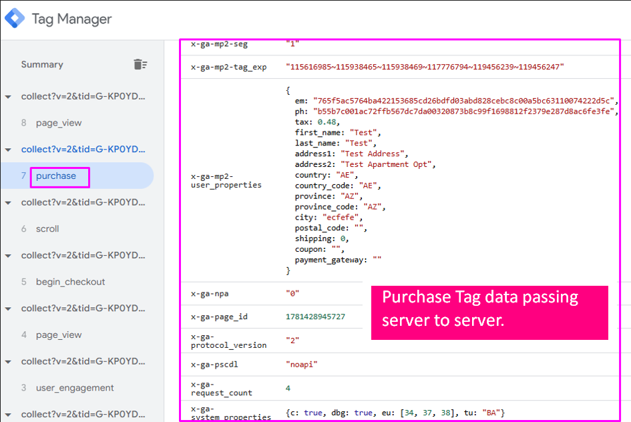Click the payment_gateway property line

[x=338, y=260]
